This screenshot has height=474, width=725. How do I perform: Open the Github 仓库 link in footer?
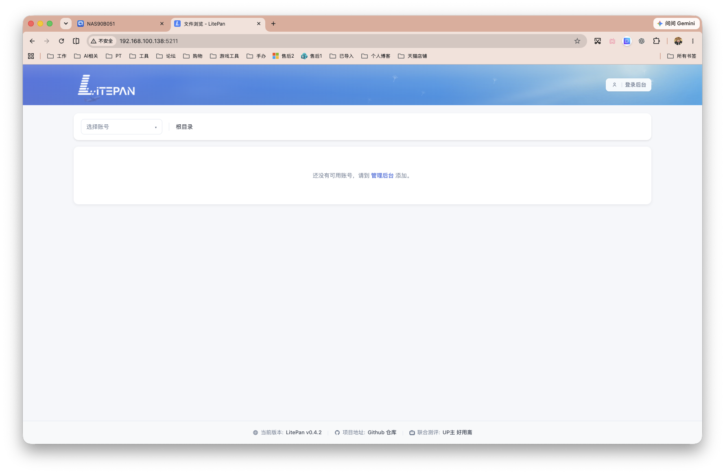click(382, 433)
